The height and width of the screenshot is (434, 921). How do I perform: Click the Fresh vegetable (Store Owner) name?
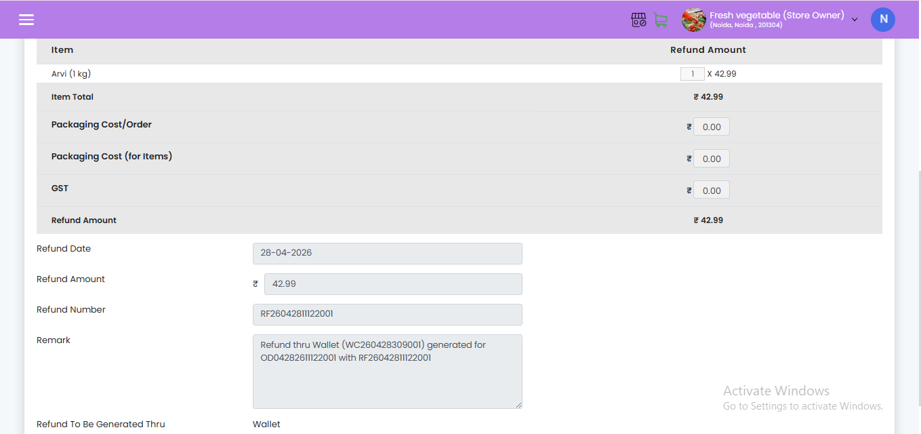pos(777,15)
